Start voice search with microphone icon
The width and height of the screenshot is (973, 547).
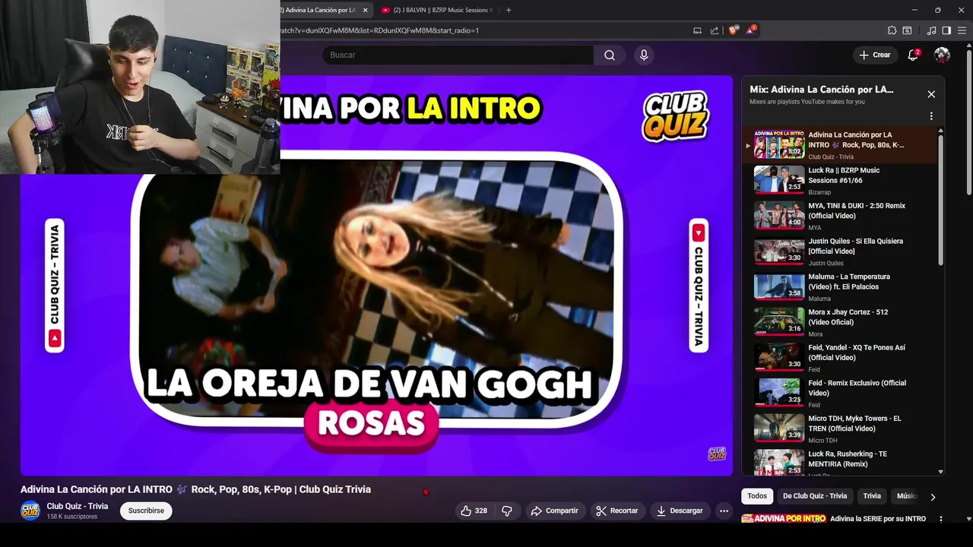coord(644,55)
